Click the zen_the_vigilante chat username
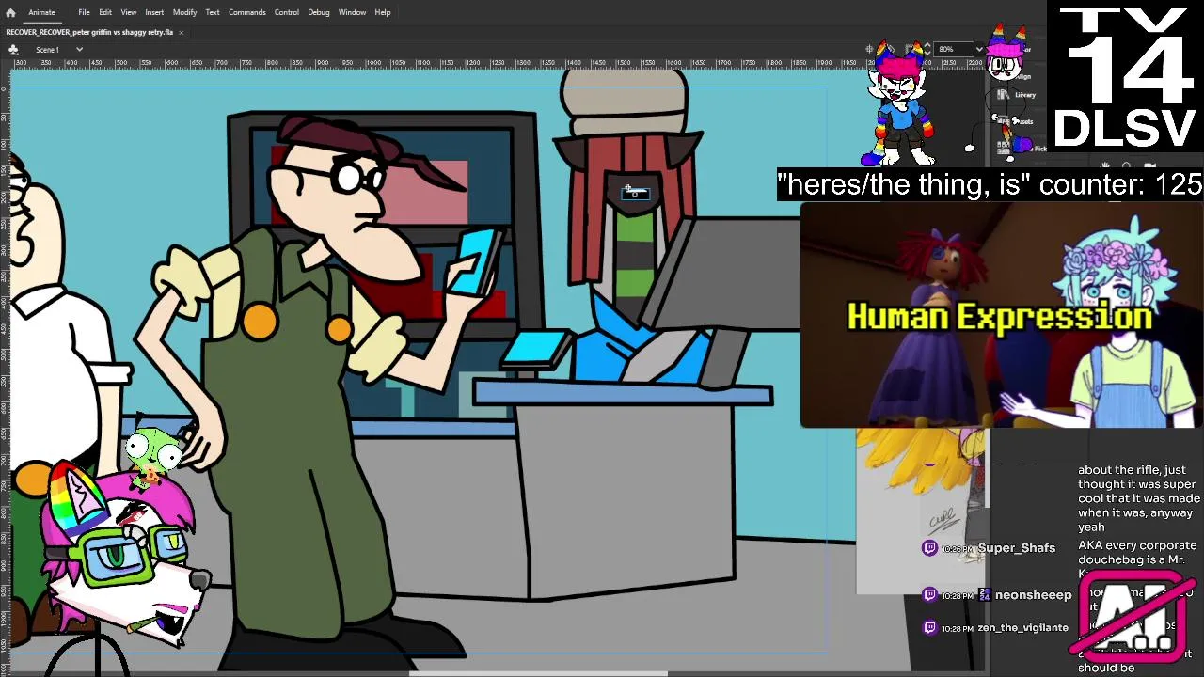The image size is (1204, 677). click(1022, 627)
